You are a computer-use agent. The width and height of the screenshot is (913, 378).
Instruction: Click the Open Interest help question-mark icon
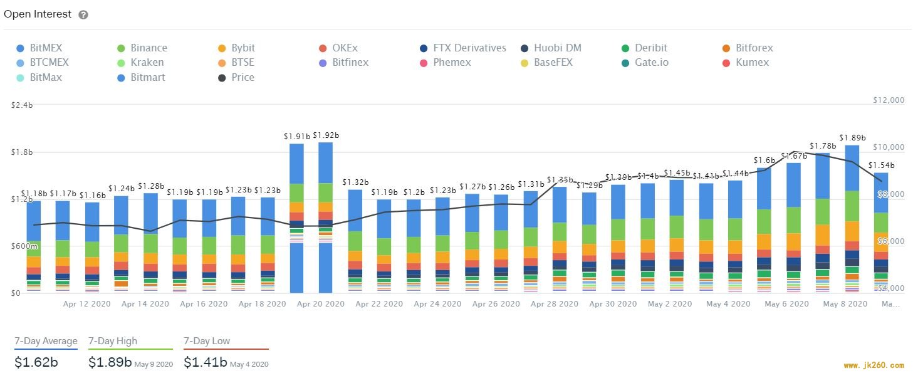pyautogui.click(x=83, y=14)
